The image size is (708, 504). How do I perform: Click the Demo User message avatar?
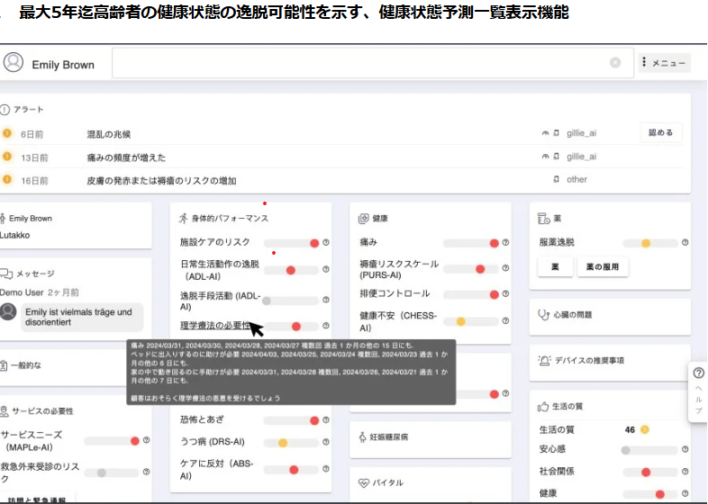coord(8,311)
